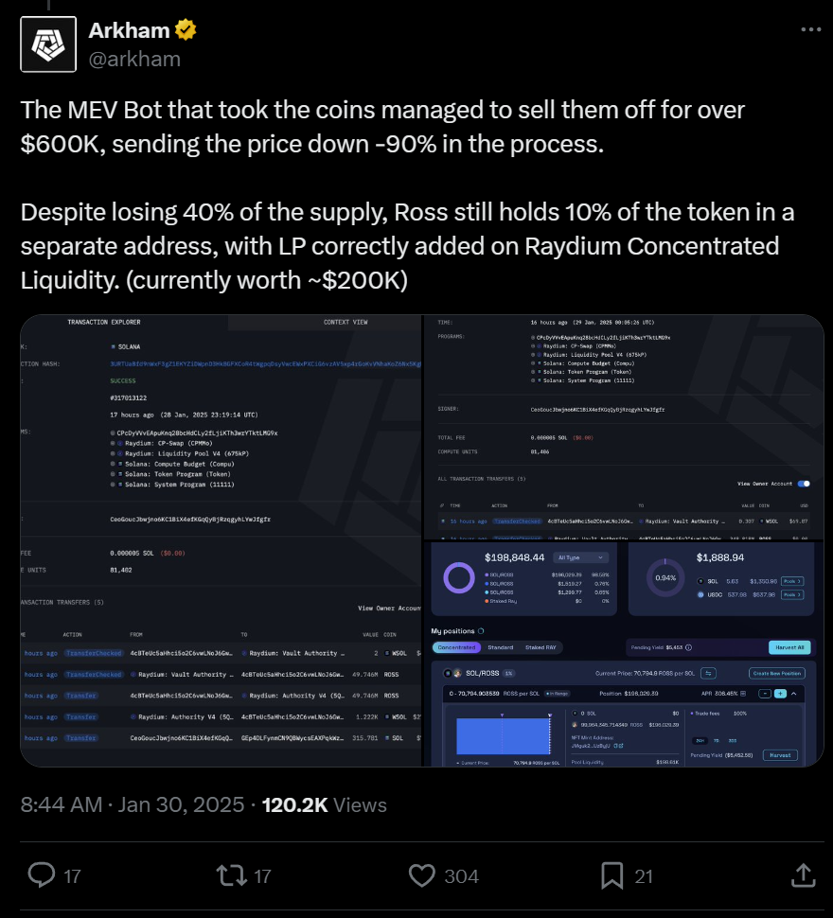Toggle the View Owner Account switch

[805, 484]
